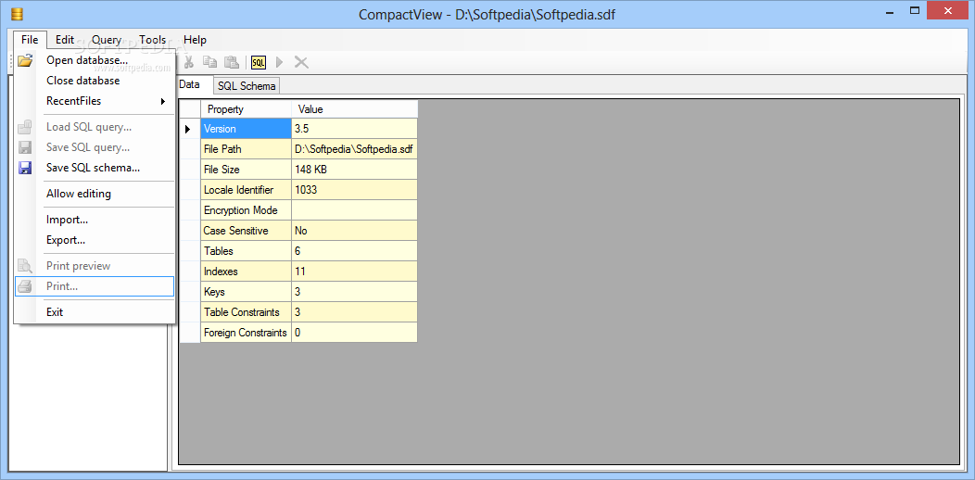Viewport: 975px width, 480px height.
Task: Click the Cut scissors toolbar icon
Action: (189, 62)
